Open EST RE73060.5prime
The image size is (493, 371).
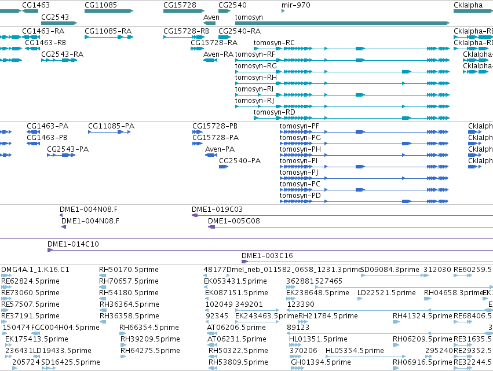click(x=30, y=293)
